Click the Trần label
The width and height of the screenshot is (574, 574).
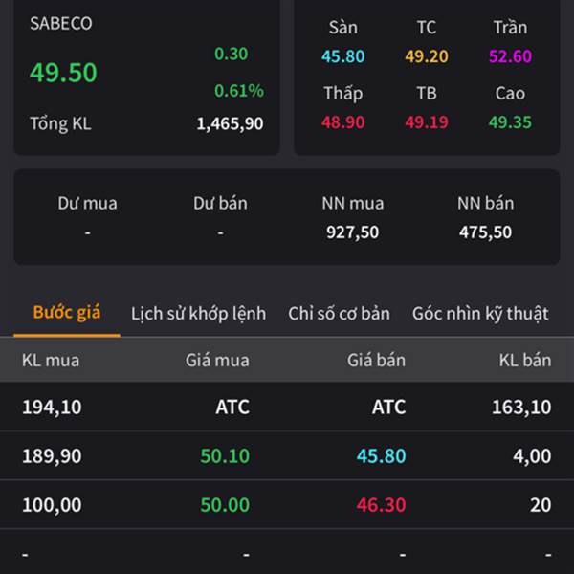[510, 28]
